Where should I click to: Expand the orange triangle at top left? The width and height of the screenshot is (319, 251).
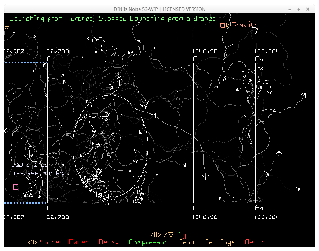click(7, 28)
